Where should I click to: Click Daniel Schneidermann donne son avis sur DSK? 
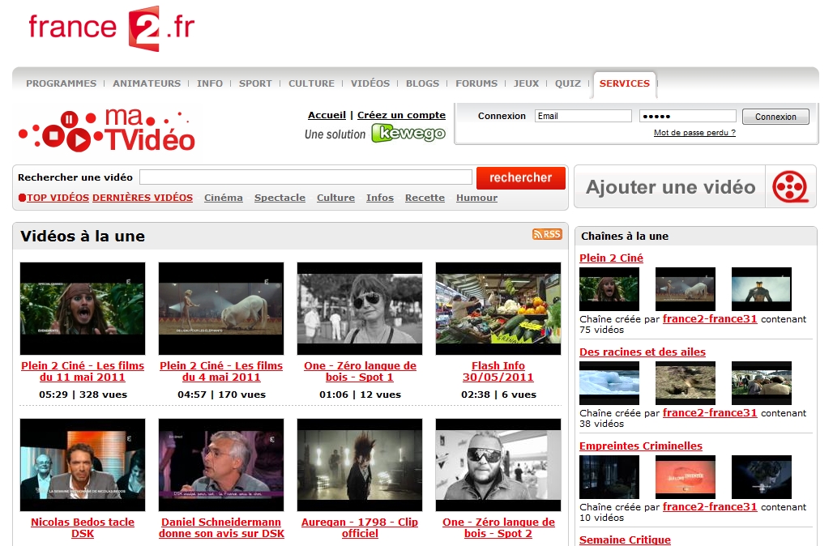click(x=221, y=528)
